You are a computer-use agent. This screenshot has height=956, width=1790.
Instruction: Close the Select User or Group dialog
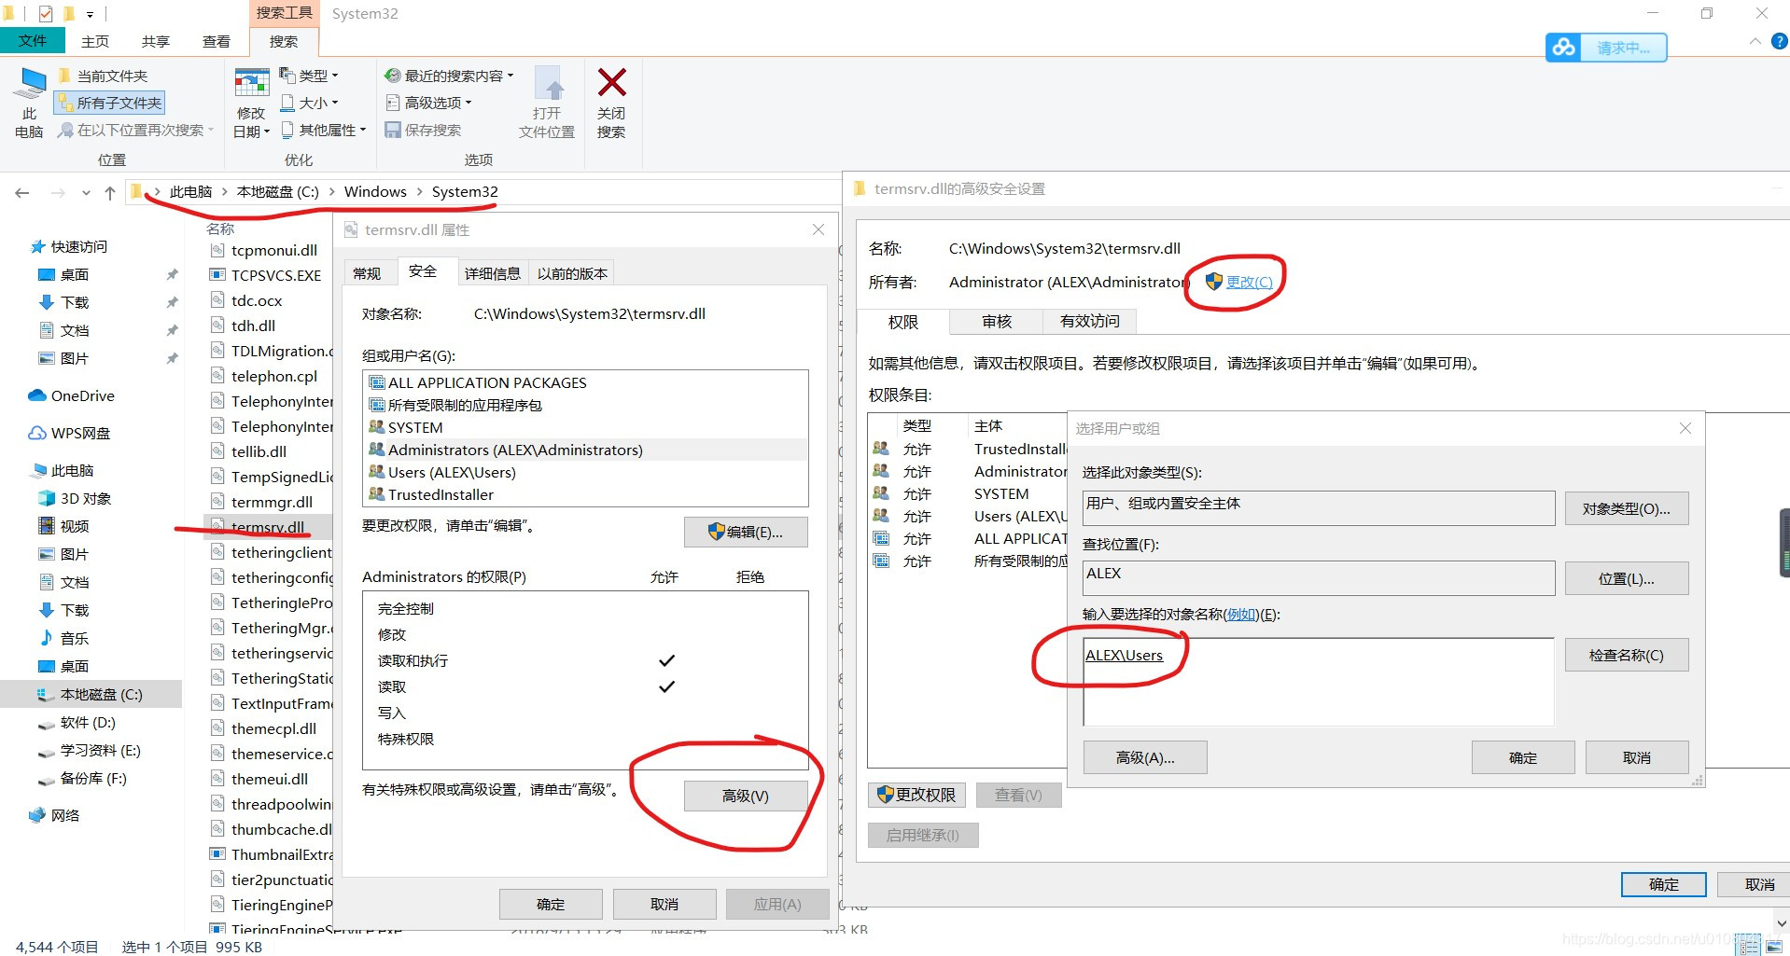[x=1685, y=428]
